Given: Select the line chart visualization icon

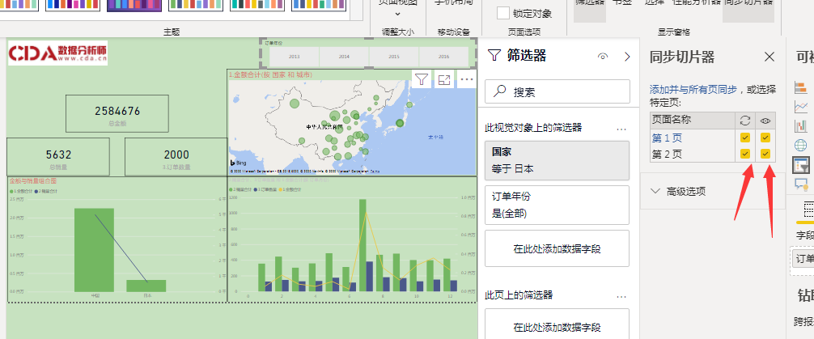Looking at the screenshot, I should [800, 107].
